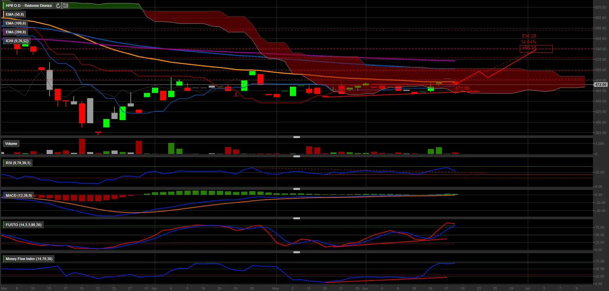Open the ICHI (9,26,52) indicator label
The width and height of the screenshot is (609, 291).
(x=17, y=41)
